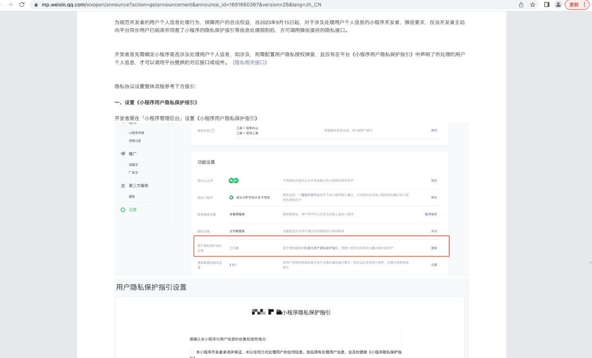The height and width of the screenshot is (358, 592).
Task: Click the 已完善 status text
Action: (x=234, y=248)
